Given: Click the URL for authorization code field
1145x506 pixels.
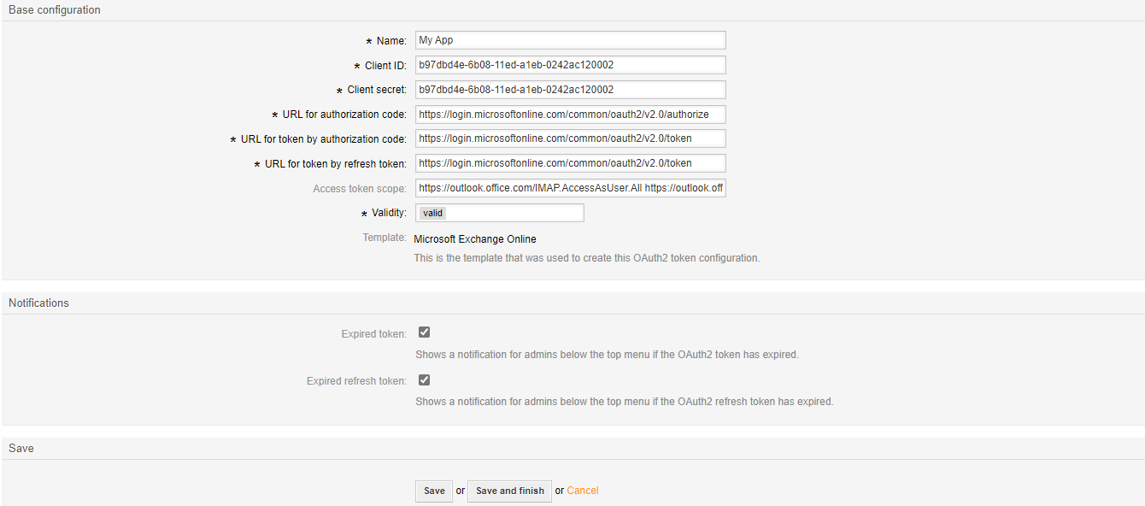Looking at the screenshot, I should pos(570,114).
